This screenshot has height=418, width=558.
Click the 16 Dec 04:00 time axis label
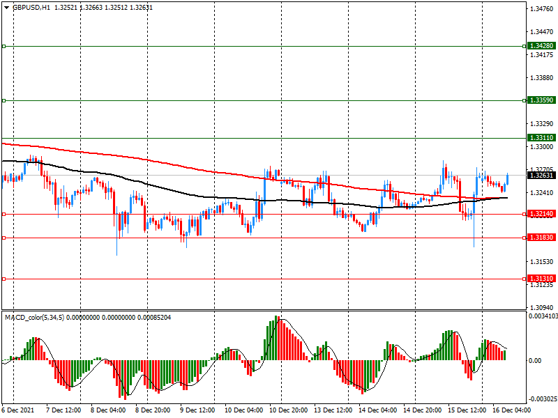click(x=512, y=410)
